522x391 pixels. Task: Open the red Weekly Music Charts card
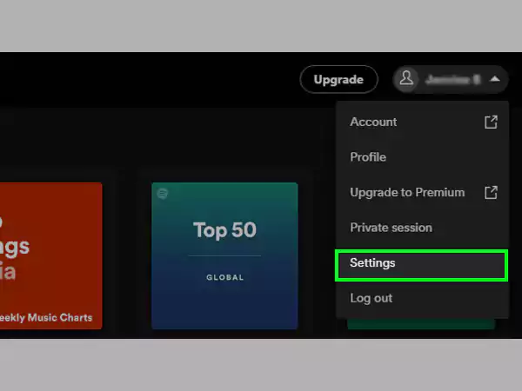[50, 255]
